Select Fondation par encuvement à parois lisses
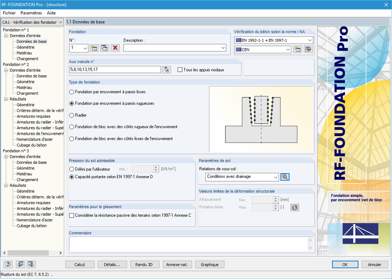This screenshot has height=279, width=392. coord(72,92)
